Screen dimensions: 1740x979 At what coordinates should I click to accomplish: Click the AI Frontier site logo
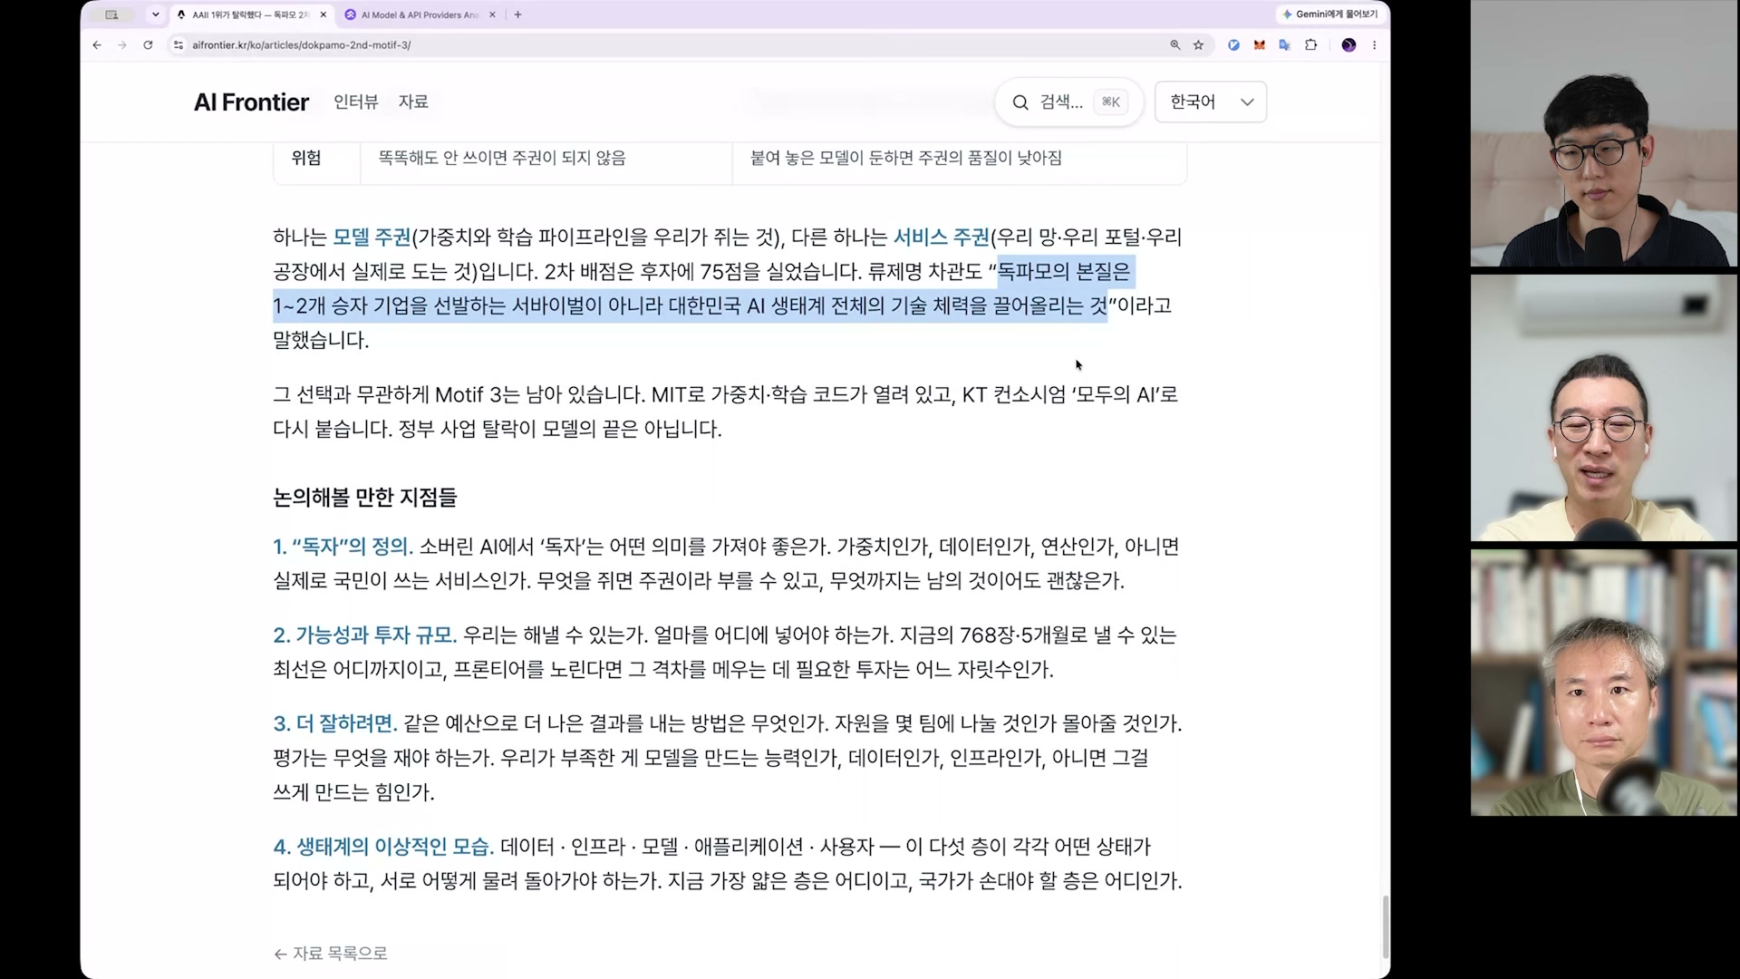pos(251,102)
